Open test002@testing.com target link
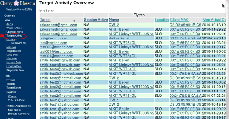 tap(56, 47)
